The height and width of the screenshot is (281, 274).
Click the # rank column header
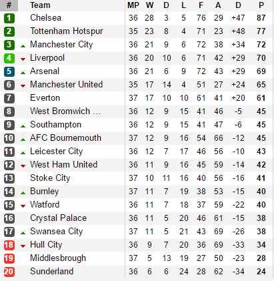[x=9, y=5]
